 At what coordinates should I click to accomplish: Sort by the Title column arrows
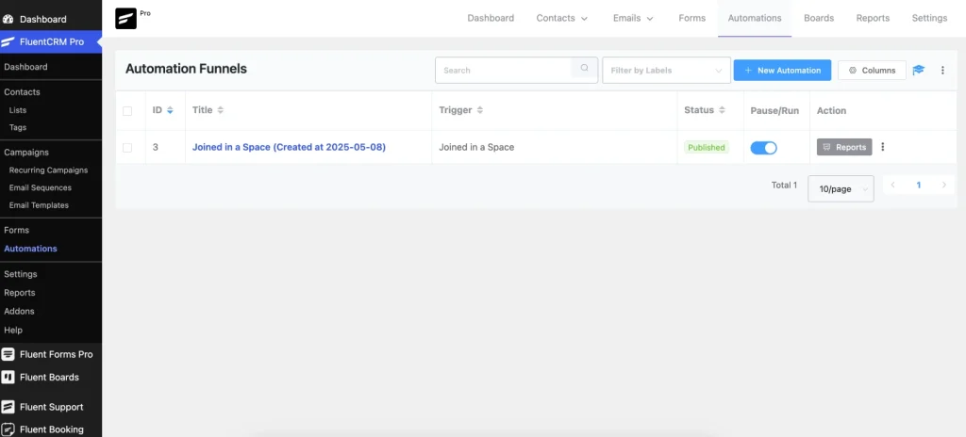(221, 110)
